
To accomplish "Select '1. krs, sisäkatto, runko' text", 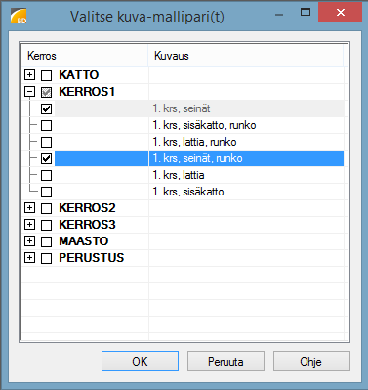I will [204, 125].
